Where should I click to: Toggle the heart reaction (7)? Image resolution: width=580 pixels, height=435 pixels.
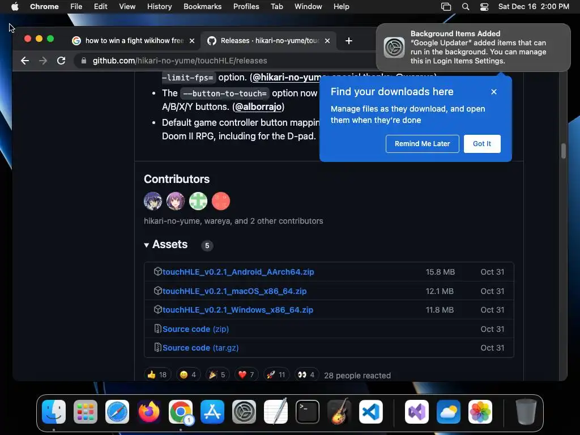point(246,375)
